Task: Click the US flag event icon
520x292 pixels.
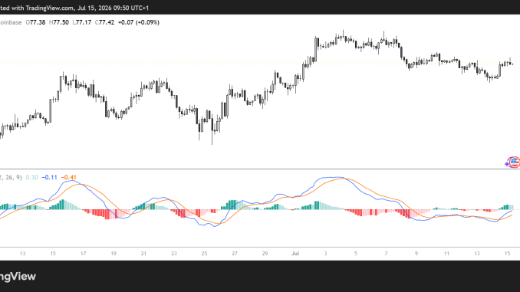Action: 515,162
